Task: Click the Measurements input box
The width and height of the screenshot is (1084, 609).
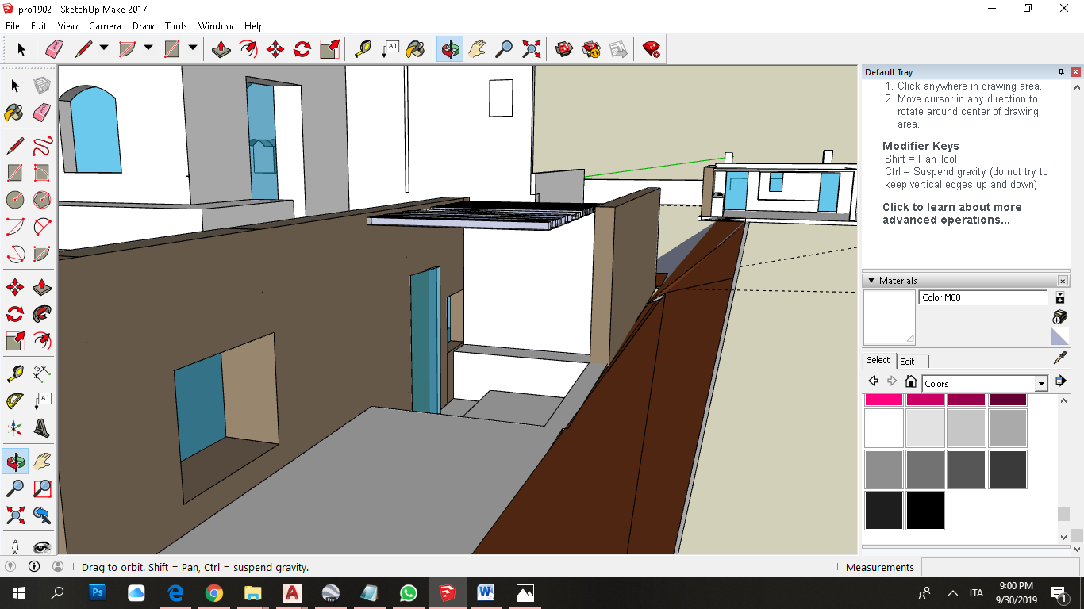Action: click(x=1000, y=567)
